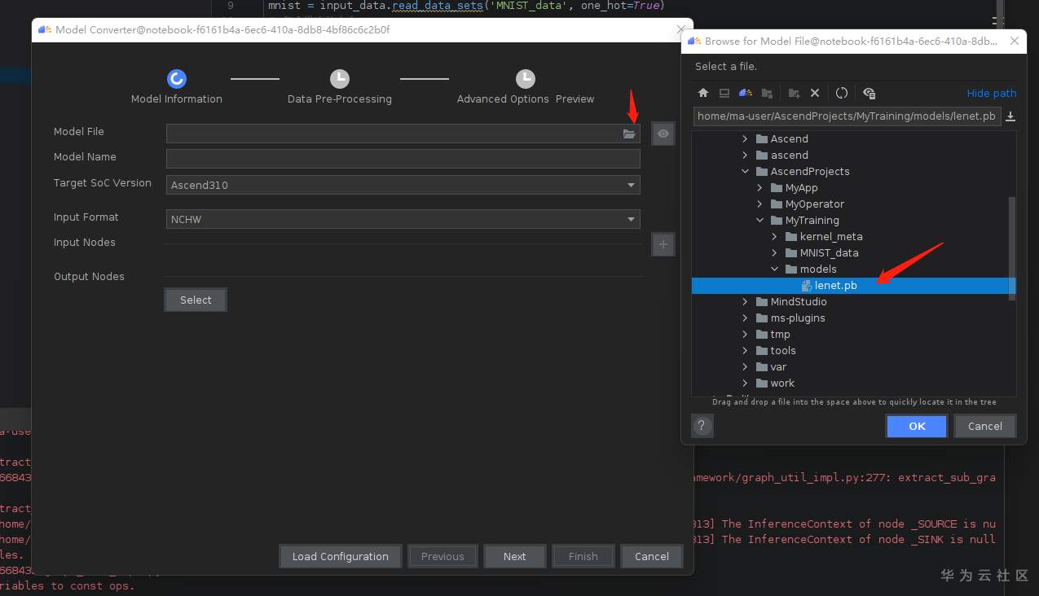1039x596 pixels.
Task: Jump to project directory icon in file browser
Action: (746, 93)
